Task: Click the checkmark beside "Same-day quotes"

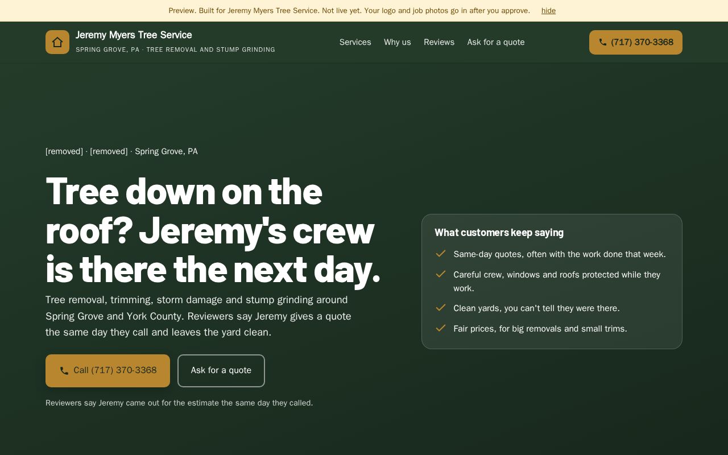Action: click(x=440, y=254)
